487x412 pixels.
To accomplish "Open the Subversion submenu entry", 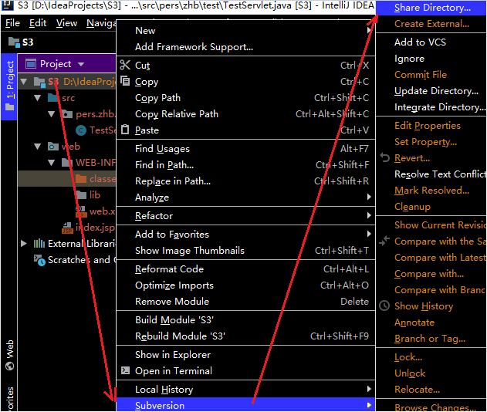I will (245, 405).
